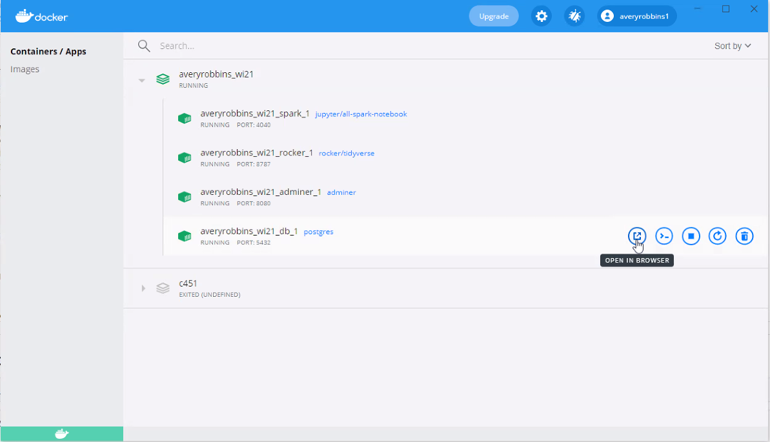Select averyrobbins_wi21_db_1 container name
The height and width of the screenshot is (442, 770).
pos(249,231)
